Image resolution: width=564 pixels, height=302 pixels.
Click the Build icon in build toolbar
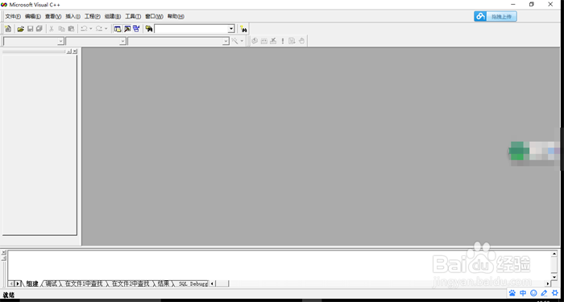coord(264,41)
